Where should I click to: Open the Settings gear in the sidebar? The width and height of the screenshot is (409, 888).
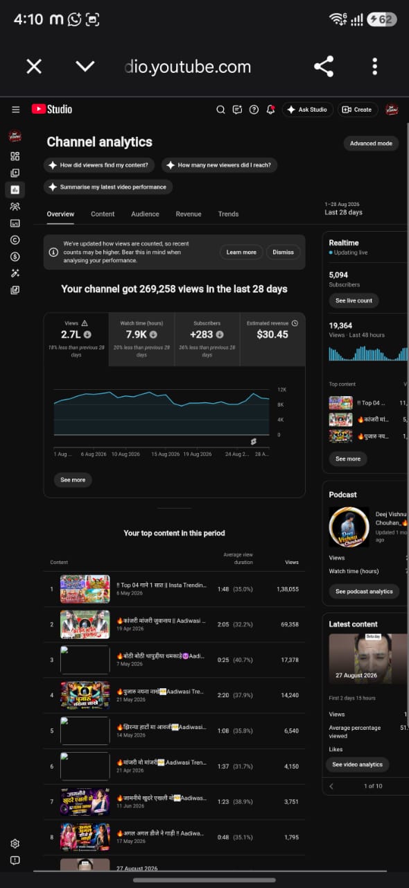click(15, 844)
